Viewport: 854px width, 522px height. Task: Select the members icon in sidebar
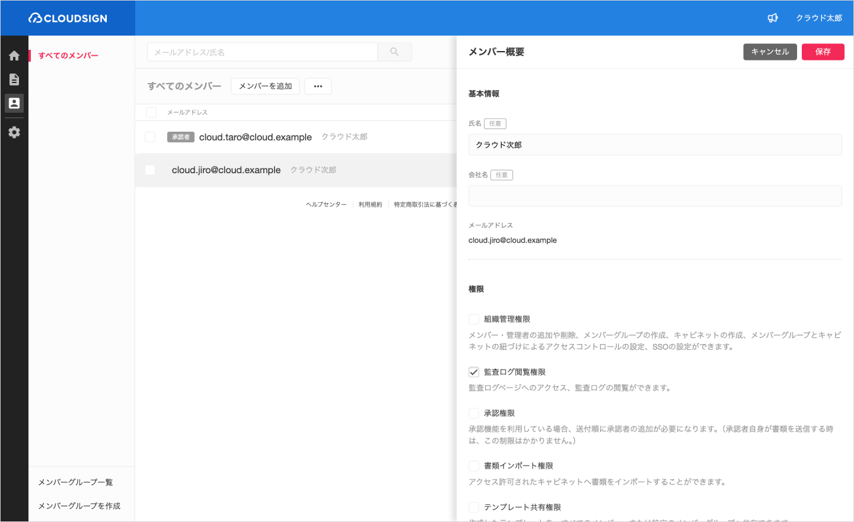point(14,103)
